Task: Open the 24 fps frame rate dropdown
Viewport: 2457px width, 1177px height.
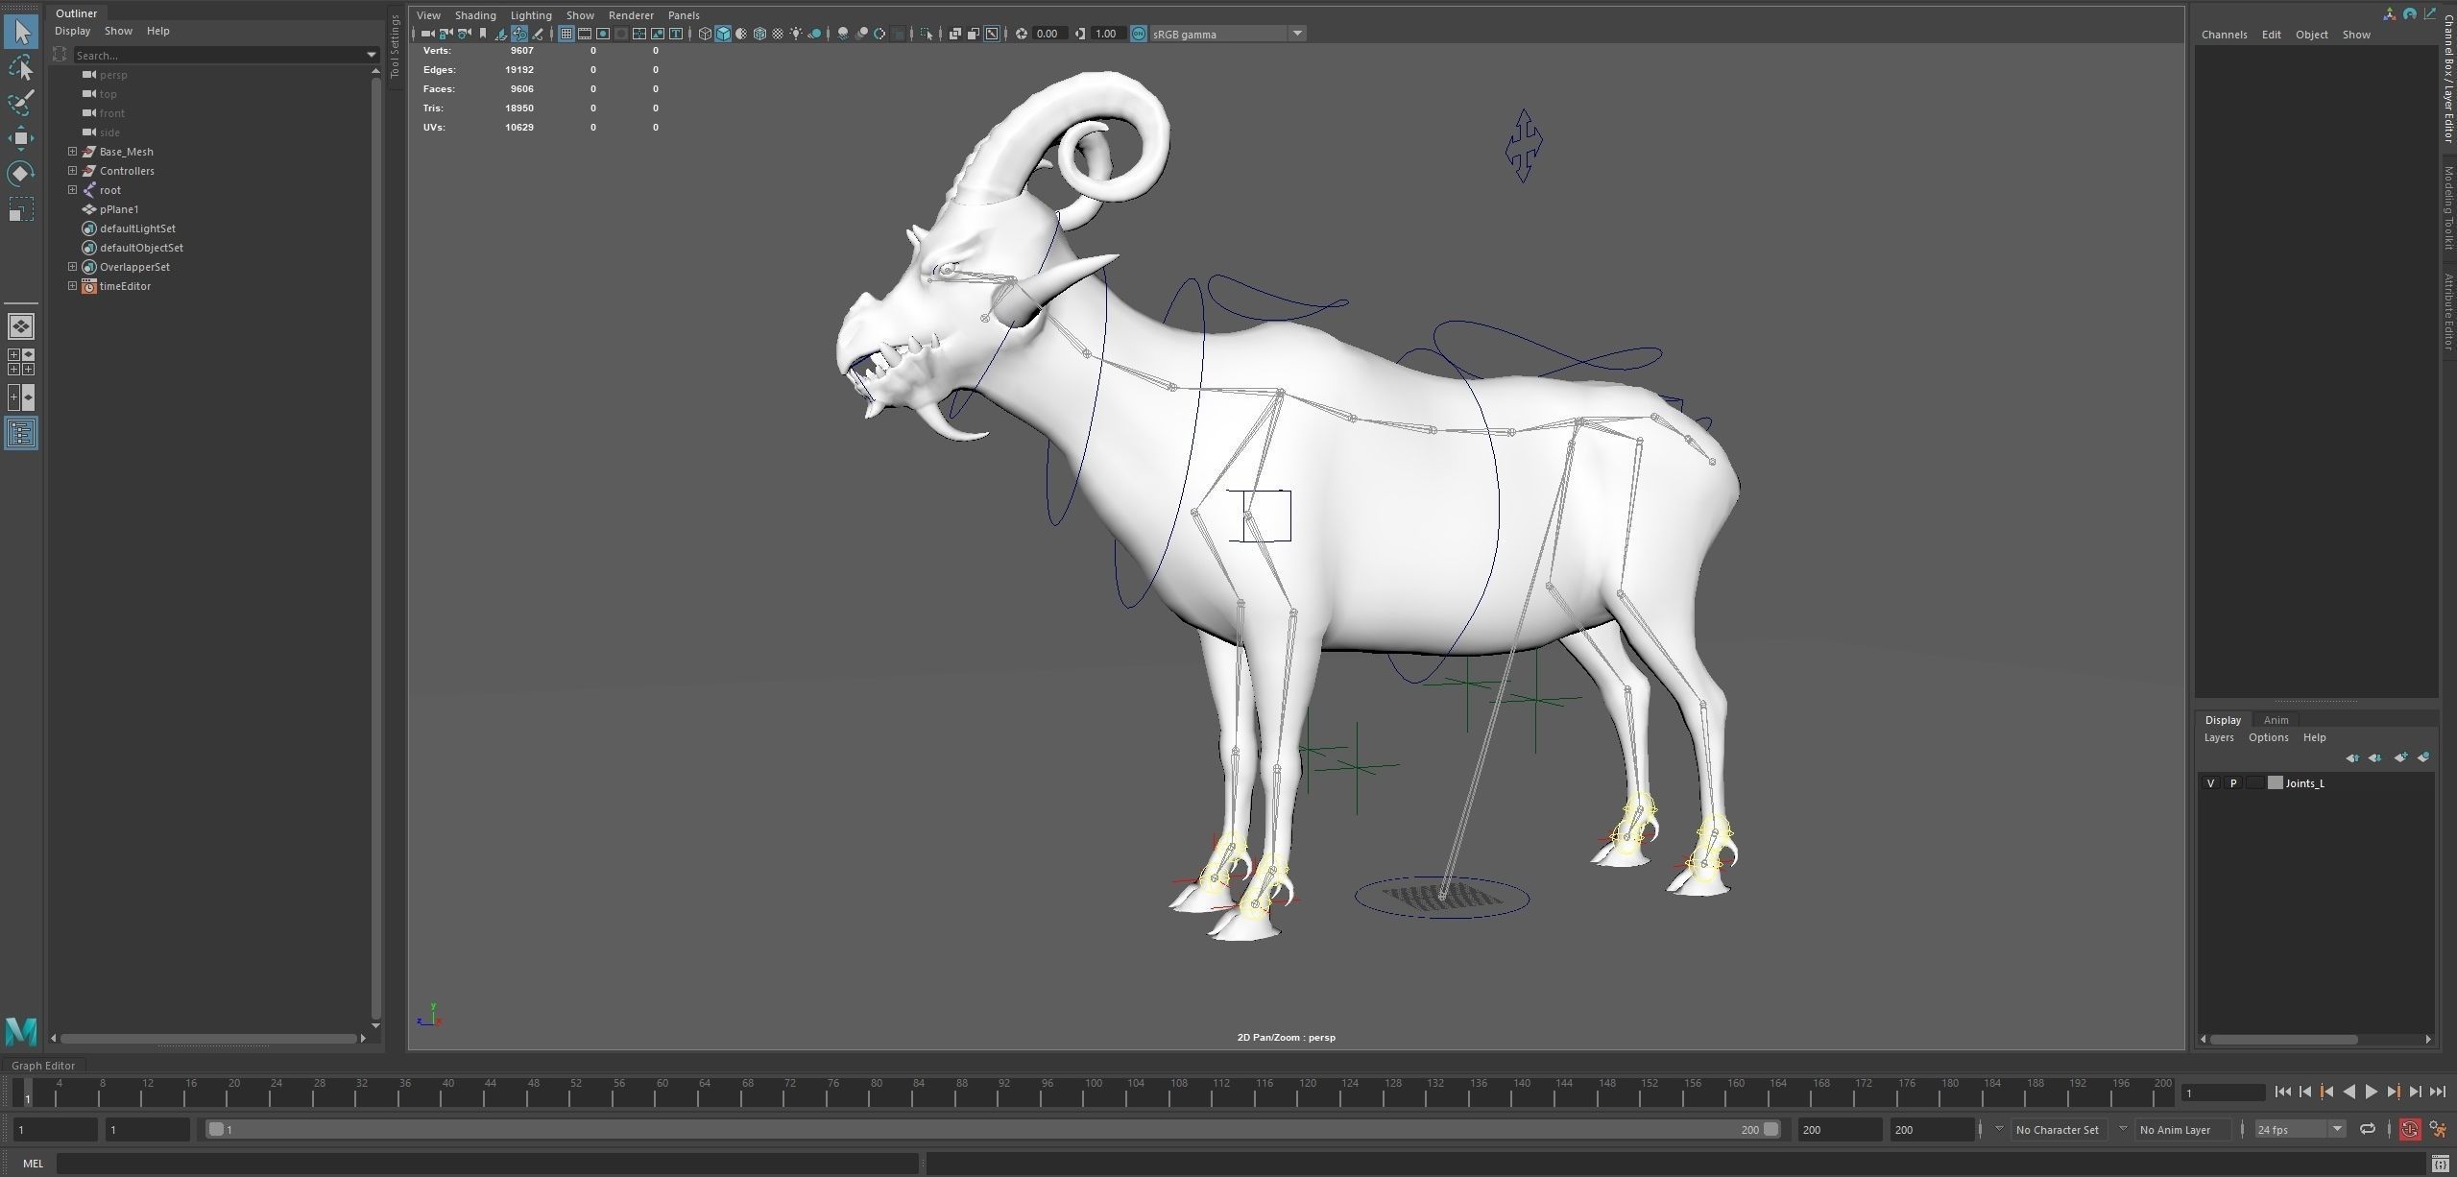Action: (2337, 1129)
